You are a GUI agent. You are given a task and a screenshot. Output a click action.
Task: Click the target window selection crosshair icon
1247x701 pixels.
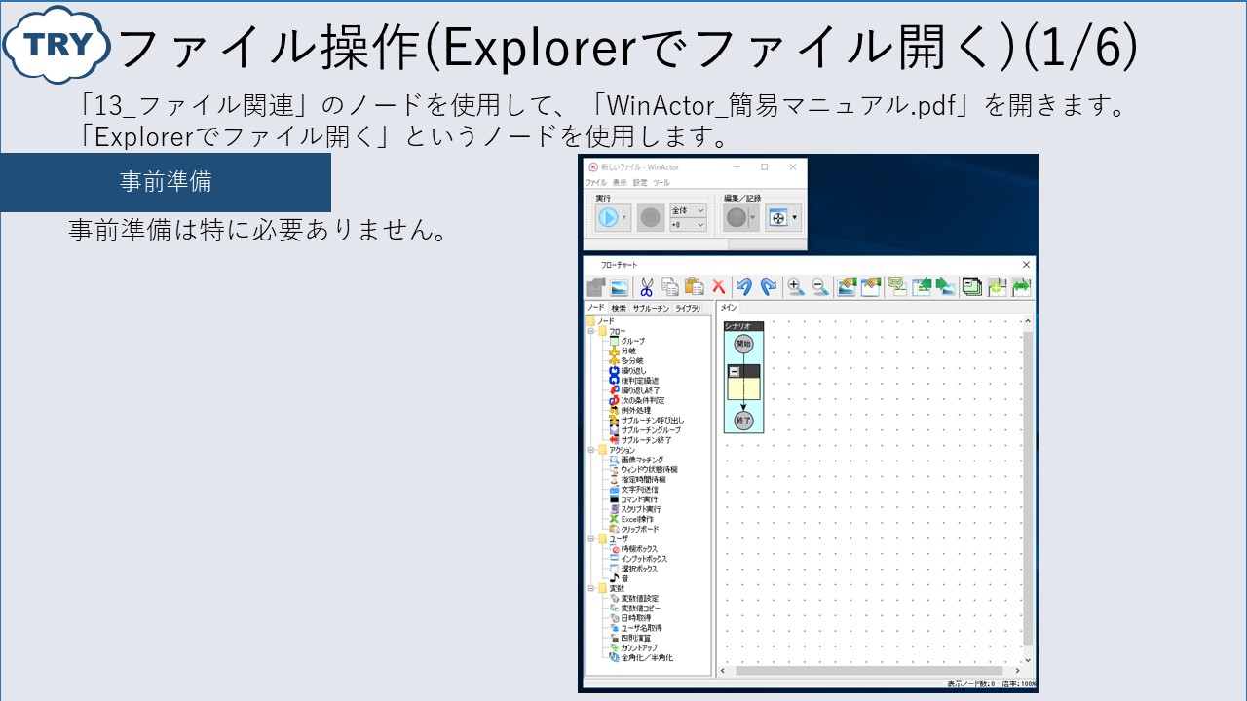click(777, 217)
